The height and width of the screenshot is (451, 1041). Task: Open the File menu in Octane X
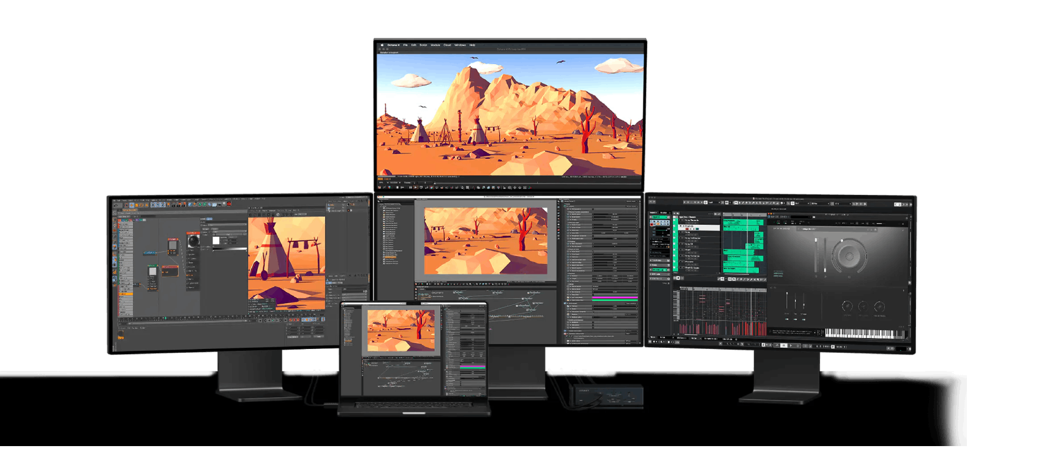coord(405,45)
